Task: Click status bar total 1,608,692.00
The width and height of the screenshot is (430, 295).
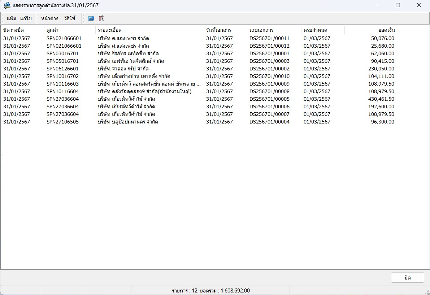Action: pyautogui.click(x=235, y=291)
